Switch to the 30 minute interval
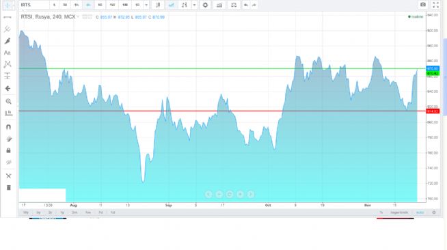The image size is (447, 250). pyautogui.click(x=65, y=5)
